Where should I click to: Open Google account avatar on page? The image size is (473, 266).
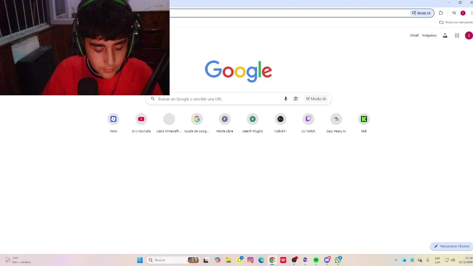469,35
